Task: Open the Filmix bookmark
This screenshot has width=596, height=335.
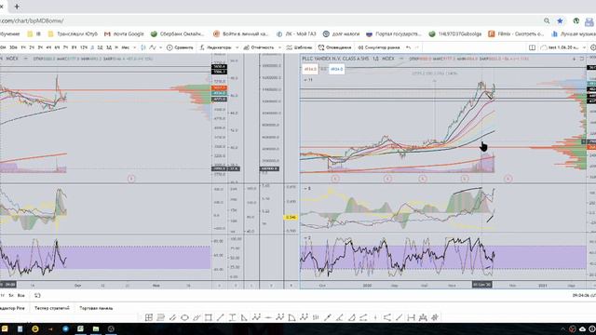Action: point(516,33)
